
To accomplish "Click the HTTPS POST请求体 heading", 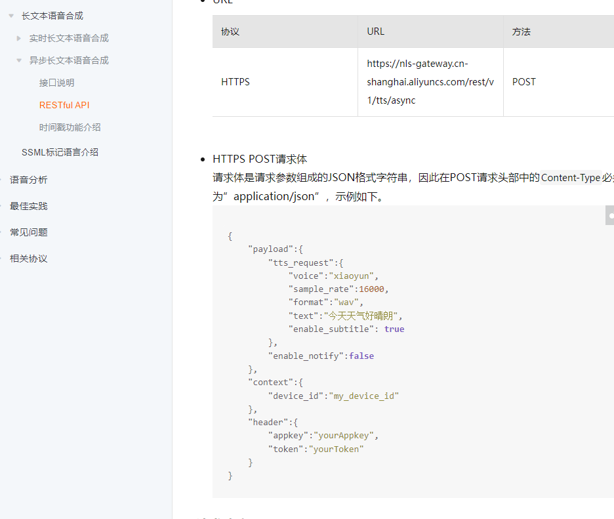I will point(260,159).
